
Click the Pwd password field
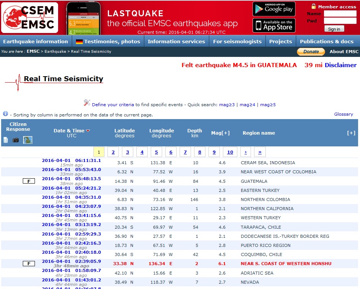pos(340,21)
